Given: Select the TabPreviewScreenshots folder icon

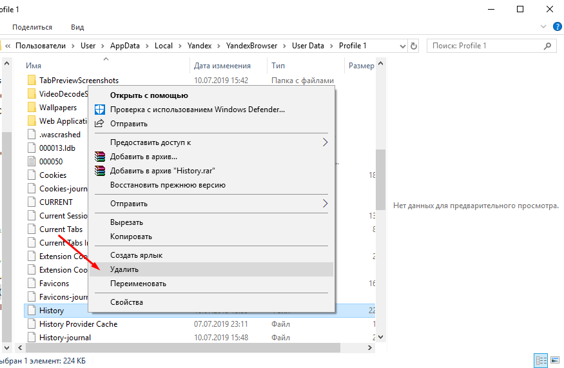Looking at the screenshot, I should pyautogui.click(x=32, y=80).
